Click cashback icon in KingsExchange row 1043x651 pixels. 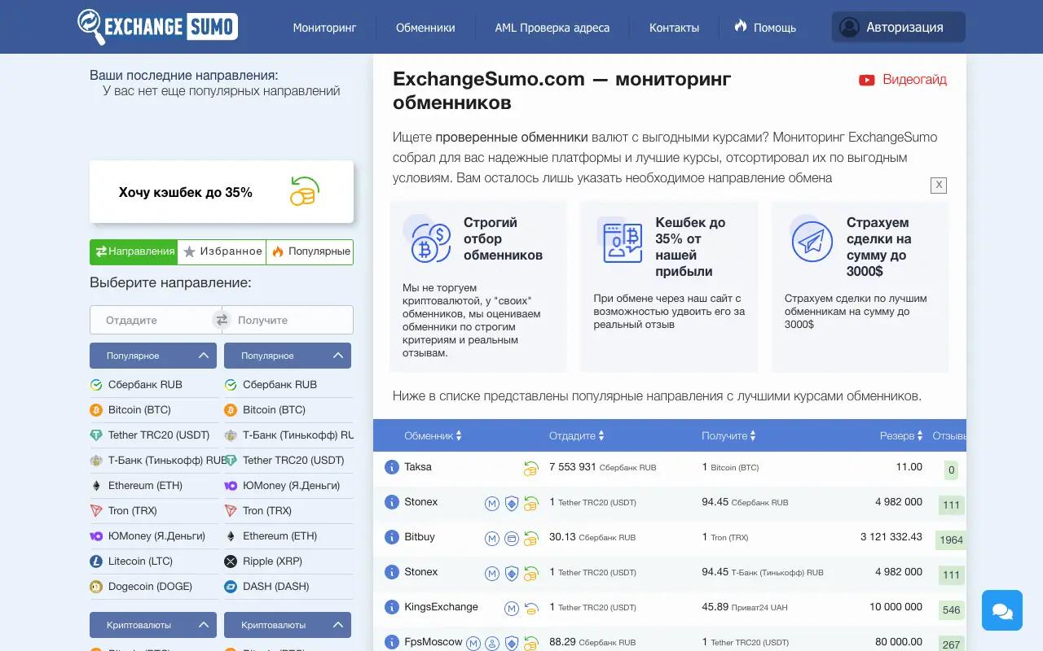click(530, 608)
